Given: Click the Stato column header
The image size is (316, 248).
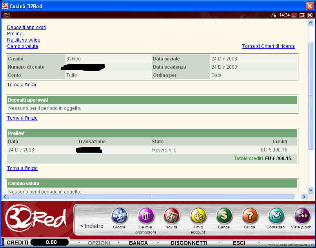Looking at the screenshot, I should [x=158, y=142].
